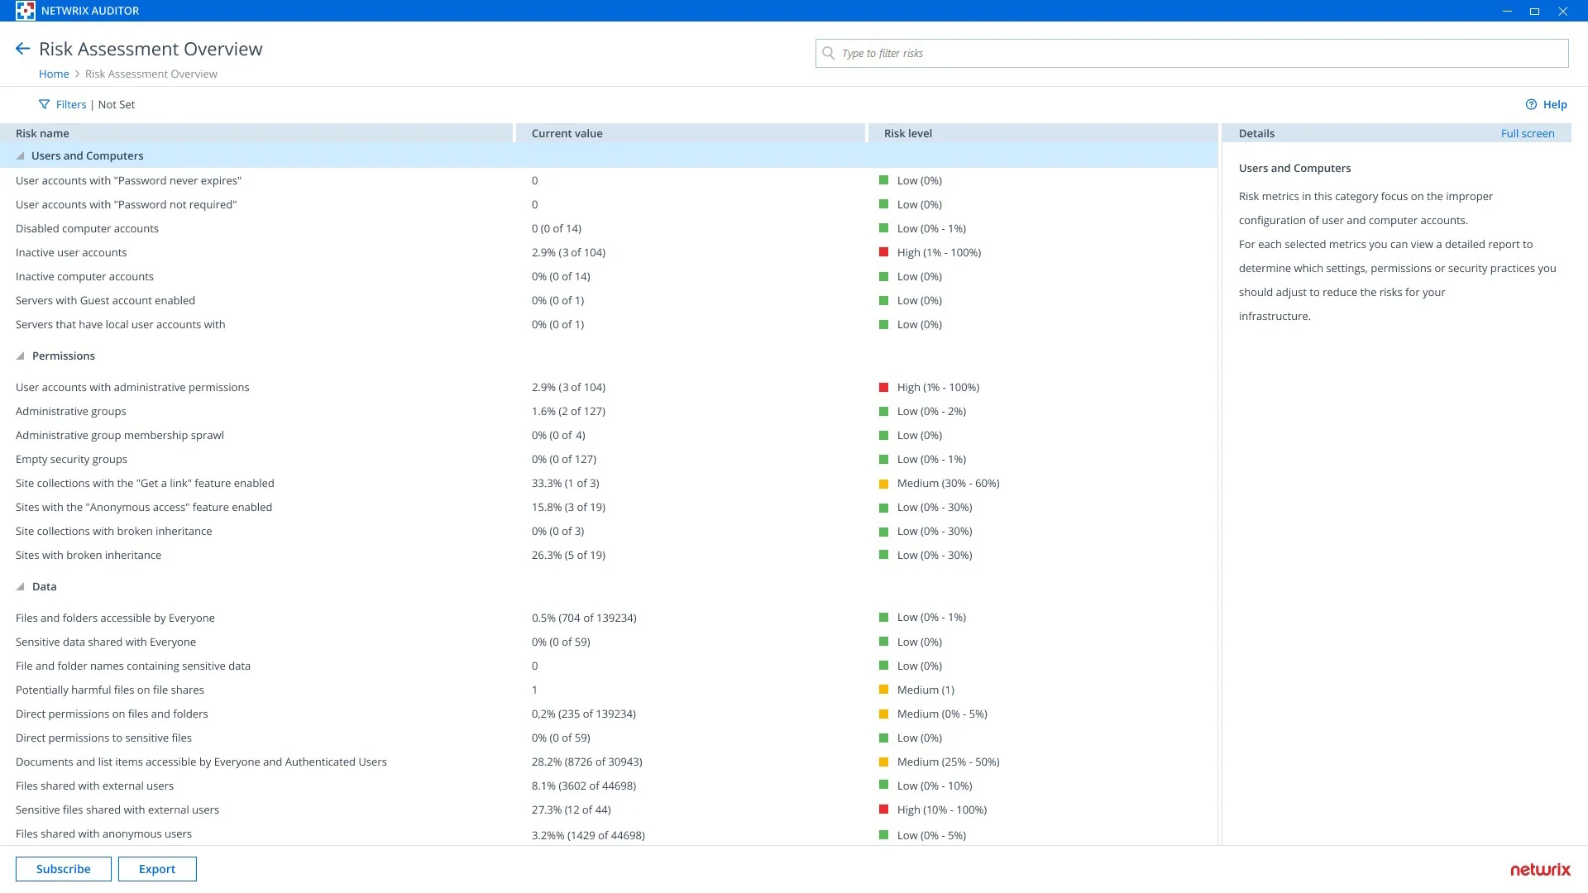Click value 0.5% (704 of 139234)
This screenshot has width=1588, height=893.
pos(584,618)
